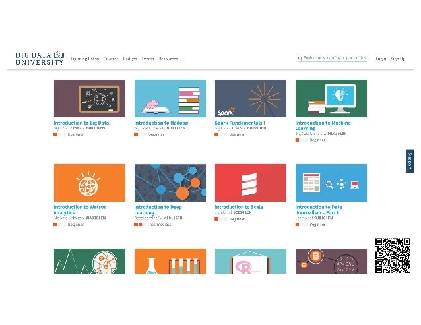Screen dimensions: 421x325
Task: Go to the Courses menu item
Action: point(111,59)
